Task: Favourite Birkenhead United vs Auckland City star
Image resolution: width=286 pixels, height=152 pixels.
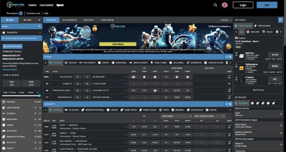Action: [126, 90]
